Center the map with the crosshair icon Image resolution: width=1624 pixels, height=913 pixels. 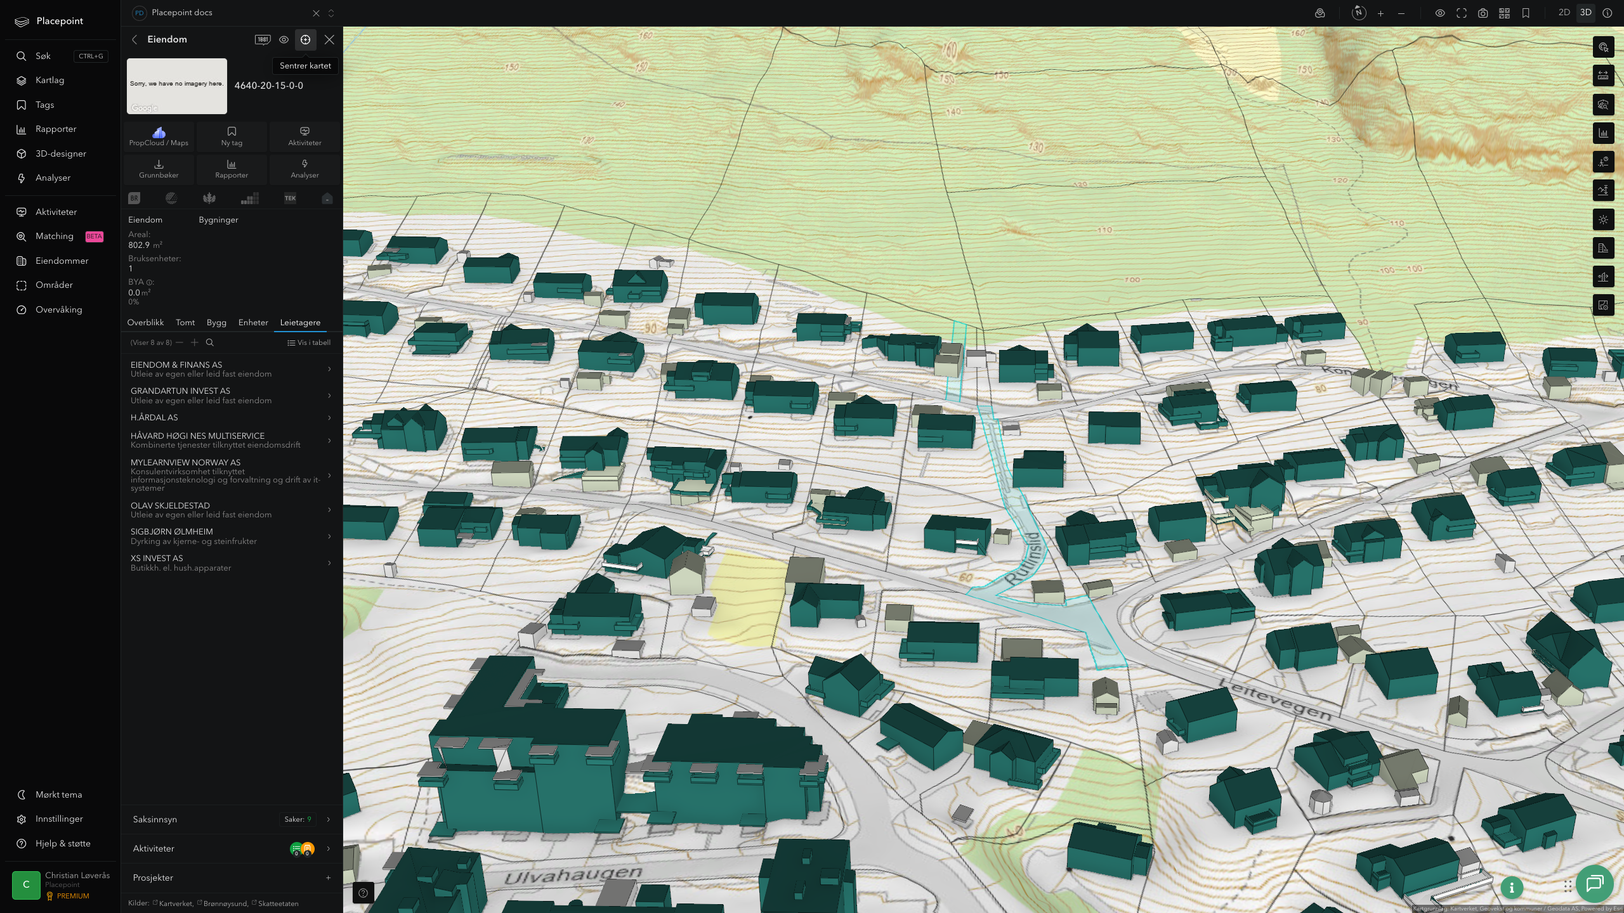305,39
